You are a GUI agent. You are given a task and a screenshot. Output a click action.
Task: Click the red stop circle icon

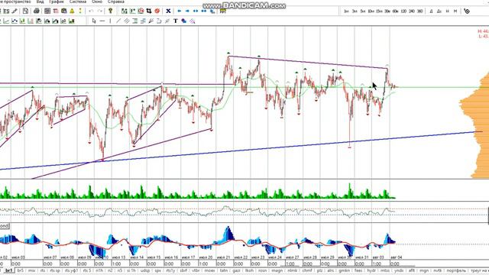point(157,11)
